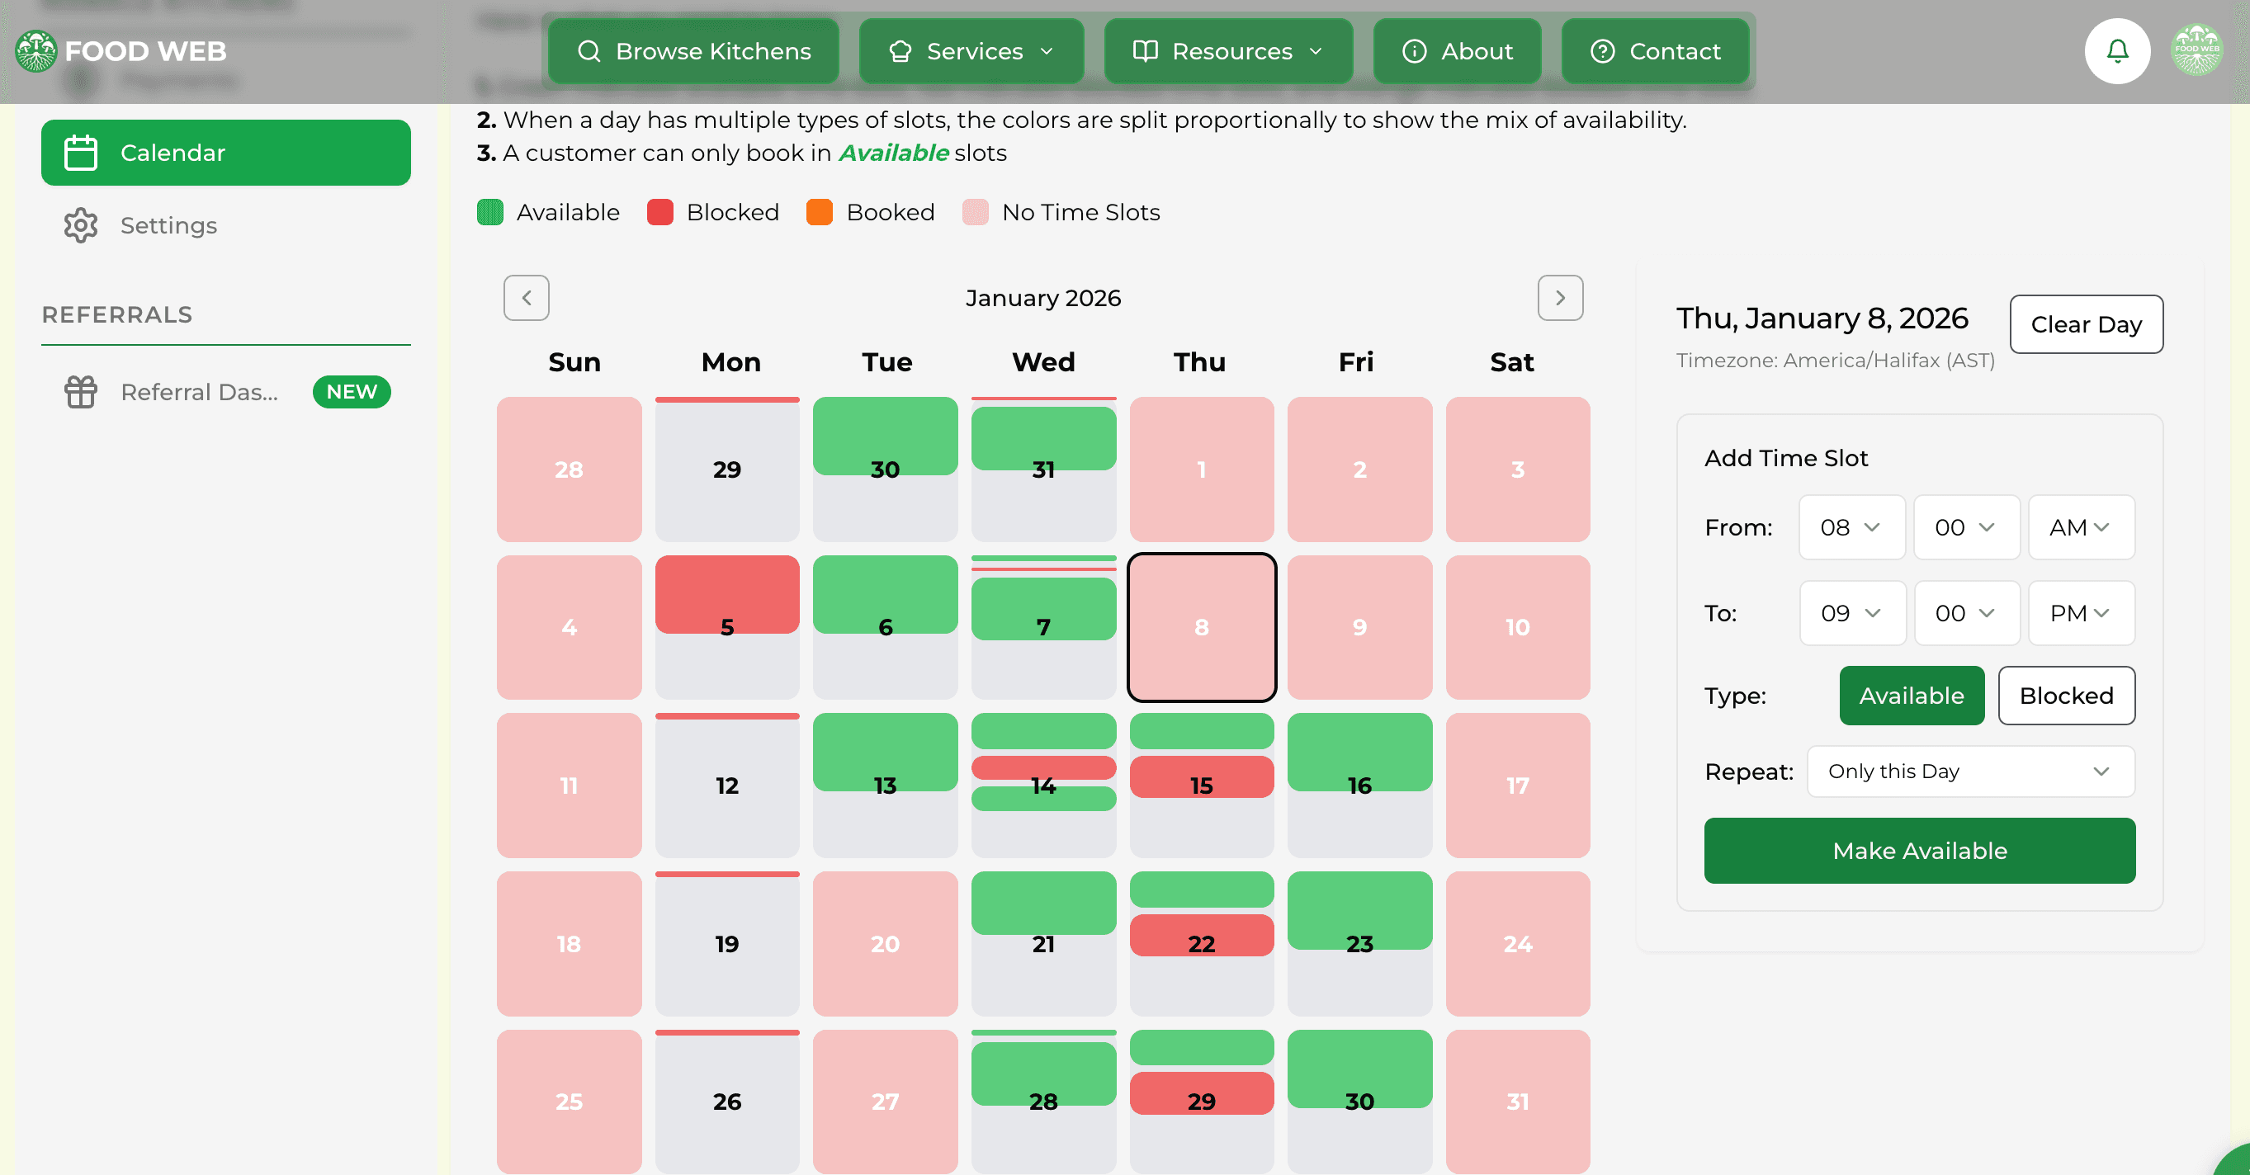Click the Settings gear icon

tap(80, 225)
